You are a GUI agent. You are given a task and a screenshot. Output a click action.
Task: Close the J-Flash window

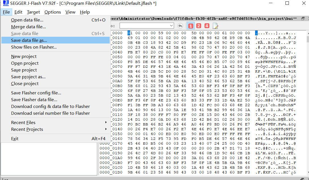pos(304,3)
